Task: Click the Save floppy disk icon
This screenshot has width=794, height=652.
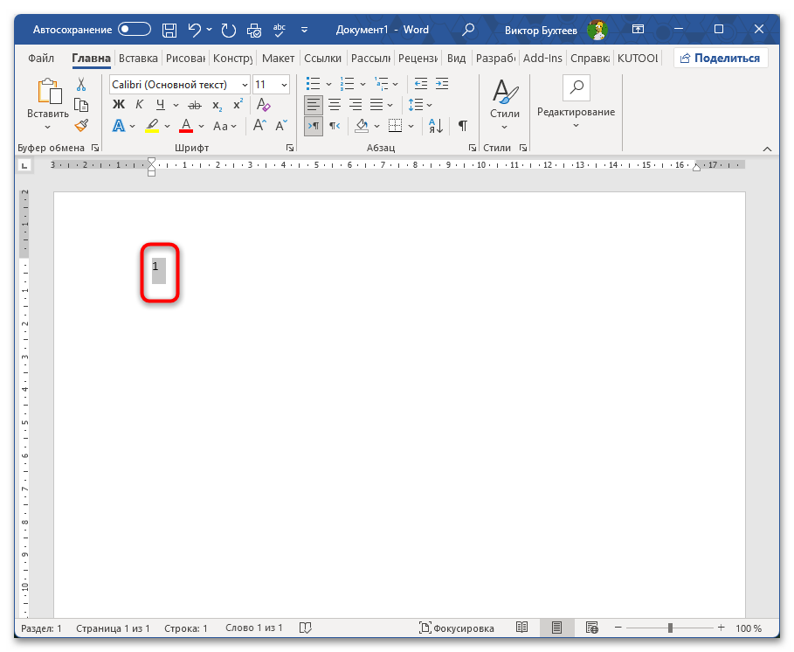Action: click(169, 30)
